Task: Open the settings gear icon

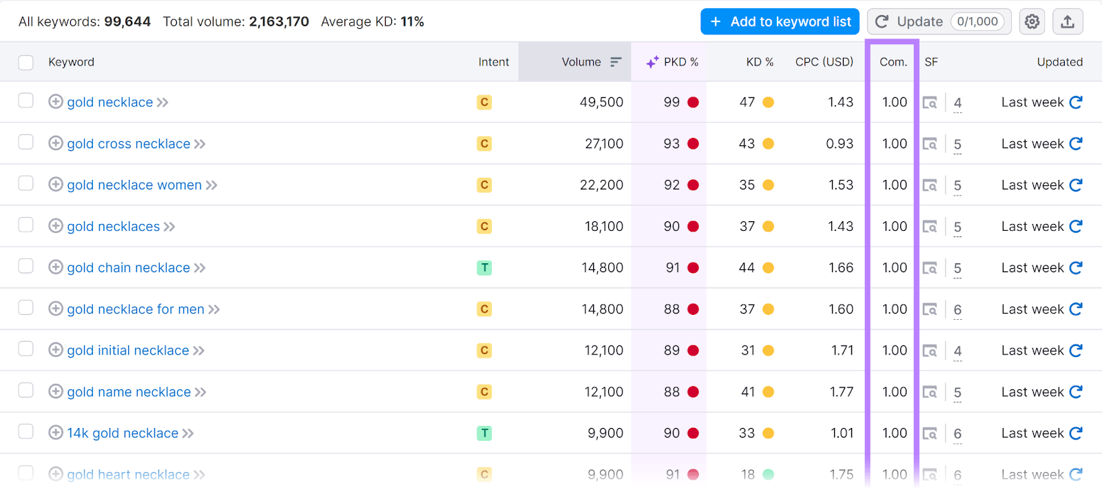Action: (1032, 21)
